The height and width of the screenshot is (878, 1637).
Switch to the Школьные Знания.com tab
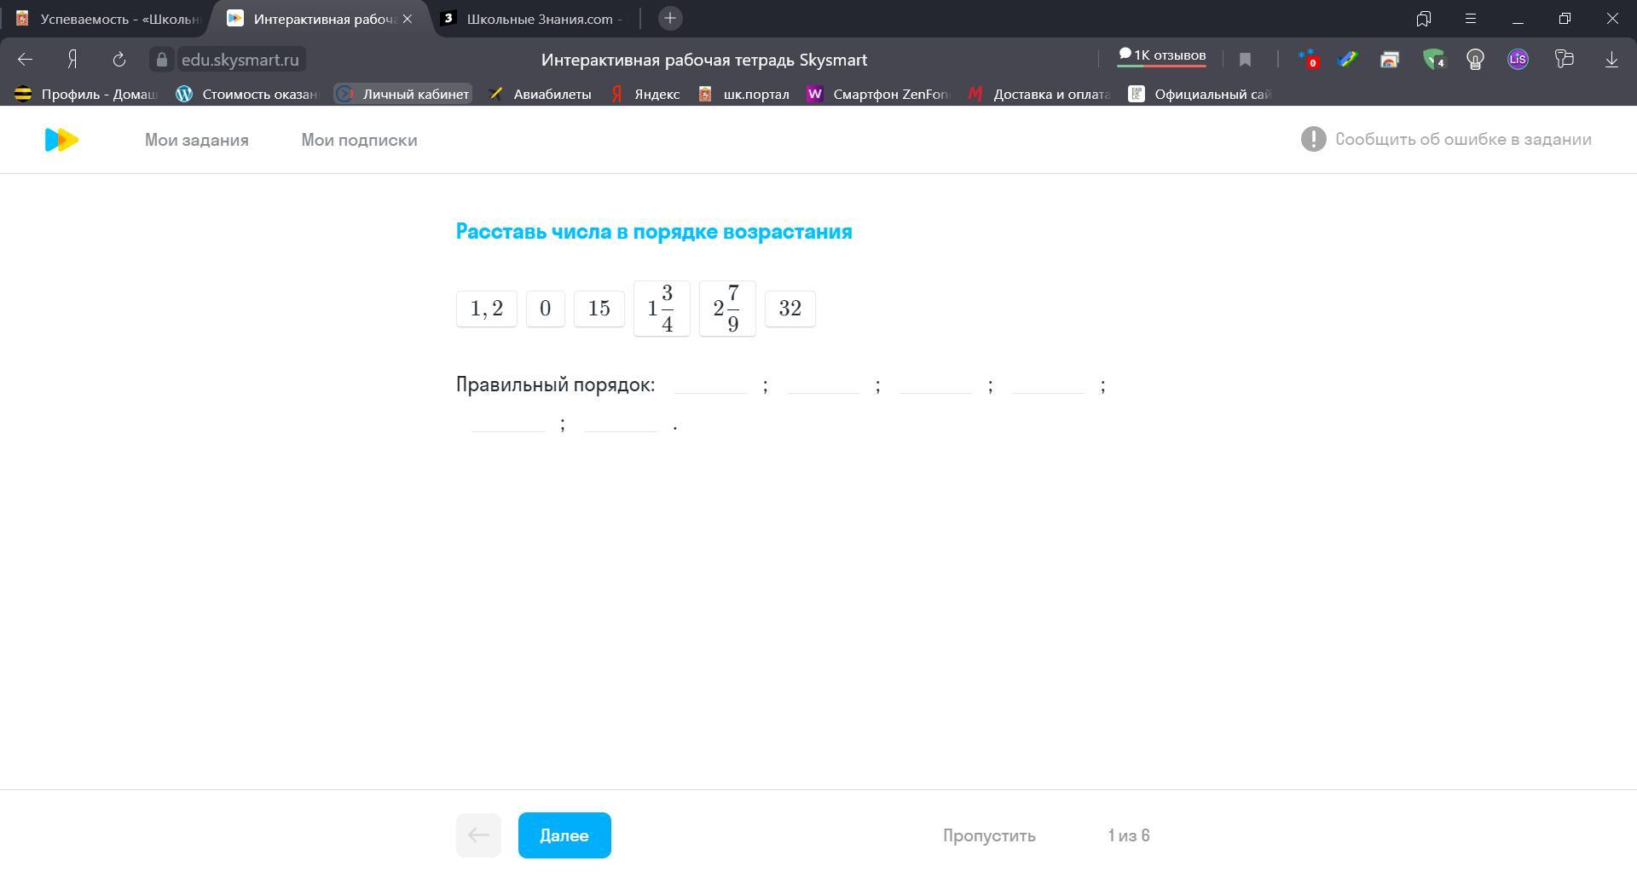click(542, 19)
